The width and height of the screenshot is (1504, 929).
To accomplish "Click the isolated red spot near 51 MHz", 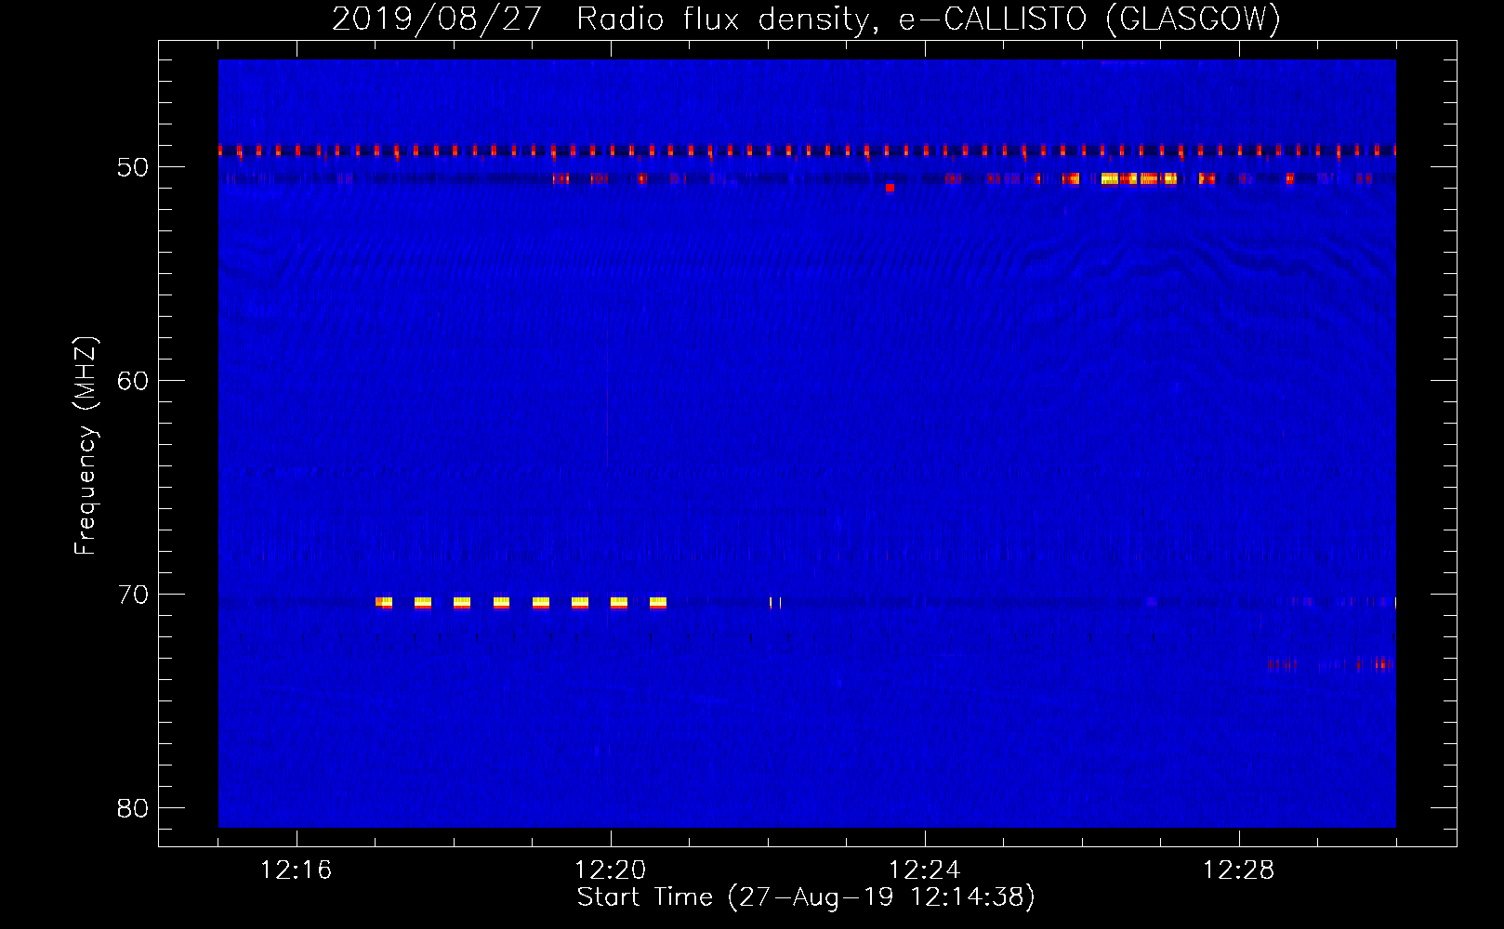I will pos(890,188).
